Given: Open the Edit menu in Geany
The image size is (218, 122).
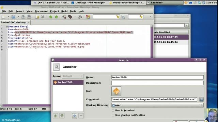Looking at the screenshot, I should (x=11, y=11).
